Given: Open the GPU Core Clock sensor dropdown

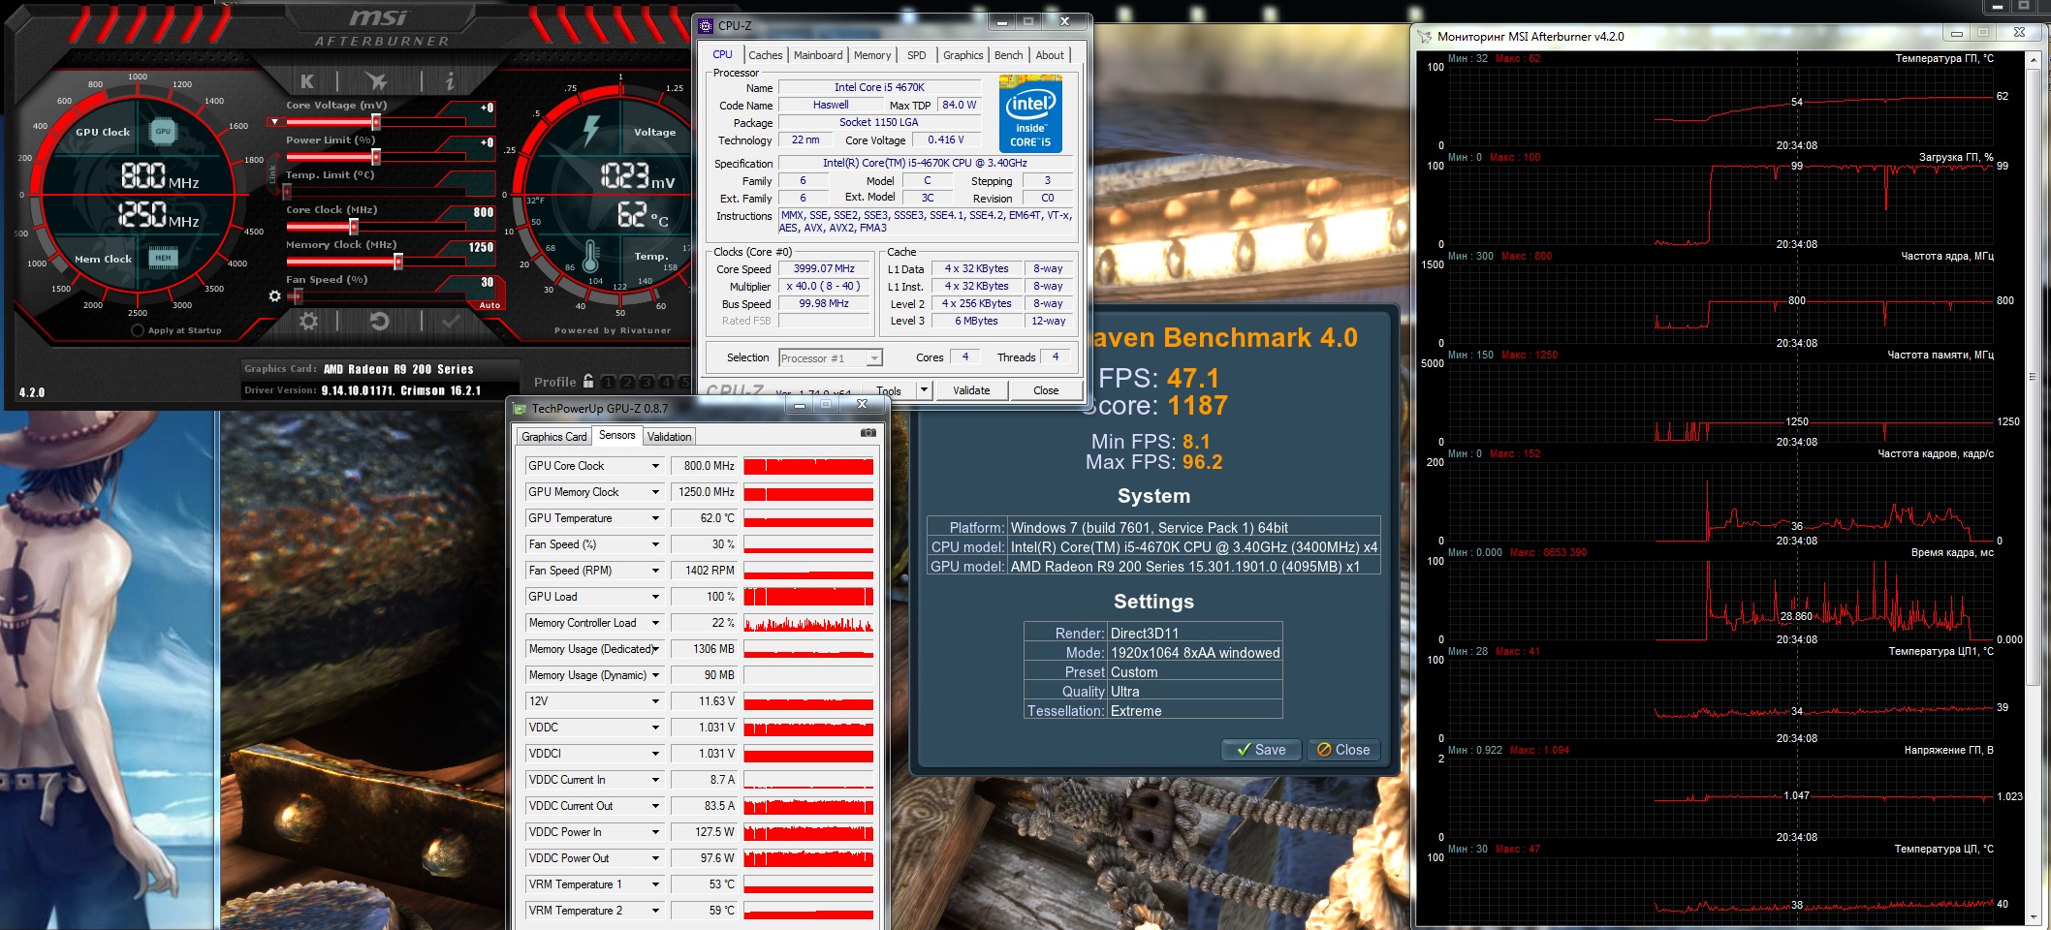Looking at the screenshot, I should [655, 466].
